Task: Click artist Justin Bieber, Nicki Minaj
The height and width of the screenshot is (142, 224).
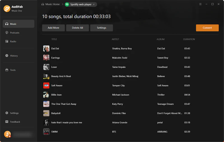Action: tap(125, 76)
